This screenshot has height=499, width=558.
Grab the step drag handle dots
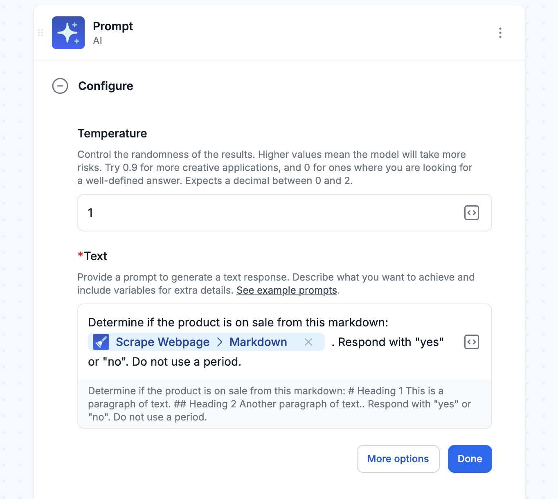pyautogui.click(x=40, y=33)
